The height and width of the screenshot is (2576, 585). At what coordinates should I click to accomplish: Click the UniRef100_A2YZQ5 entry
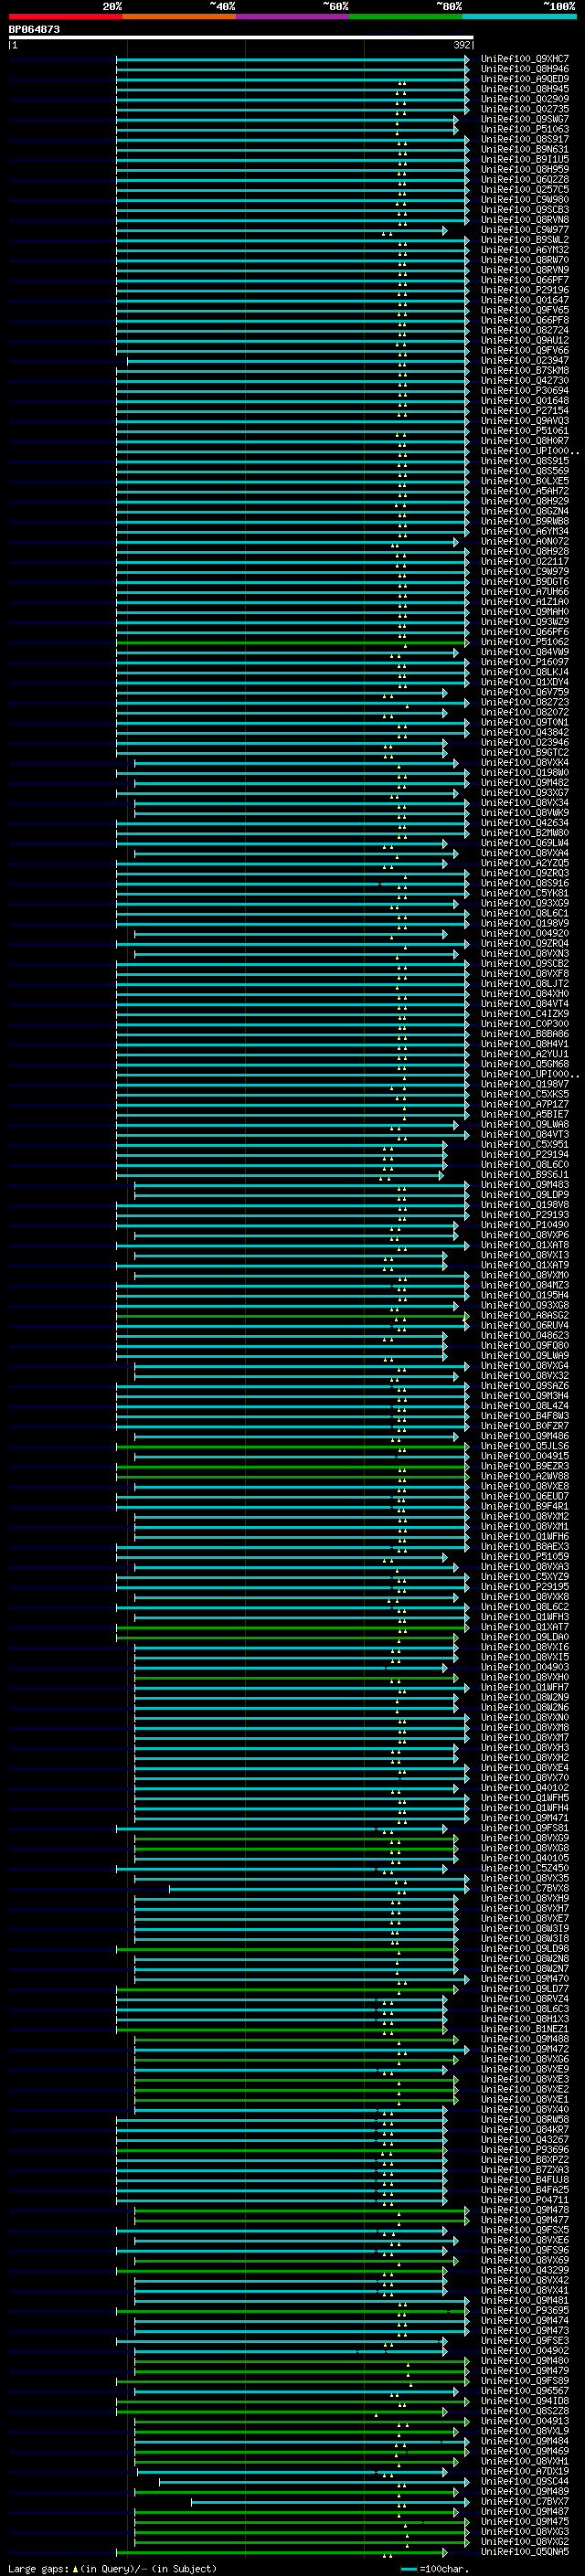[x=525, y=863]
